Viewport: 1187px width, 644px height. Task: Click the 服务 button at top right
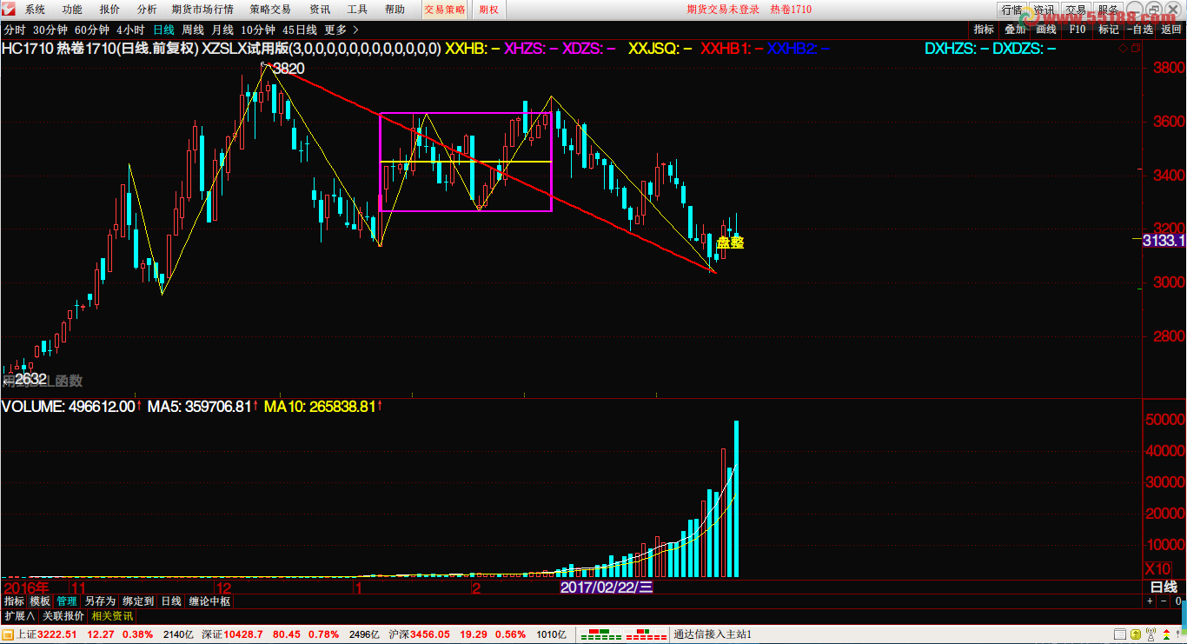[1109, 10]
